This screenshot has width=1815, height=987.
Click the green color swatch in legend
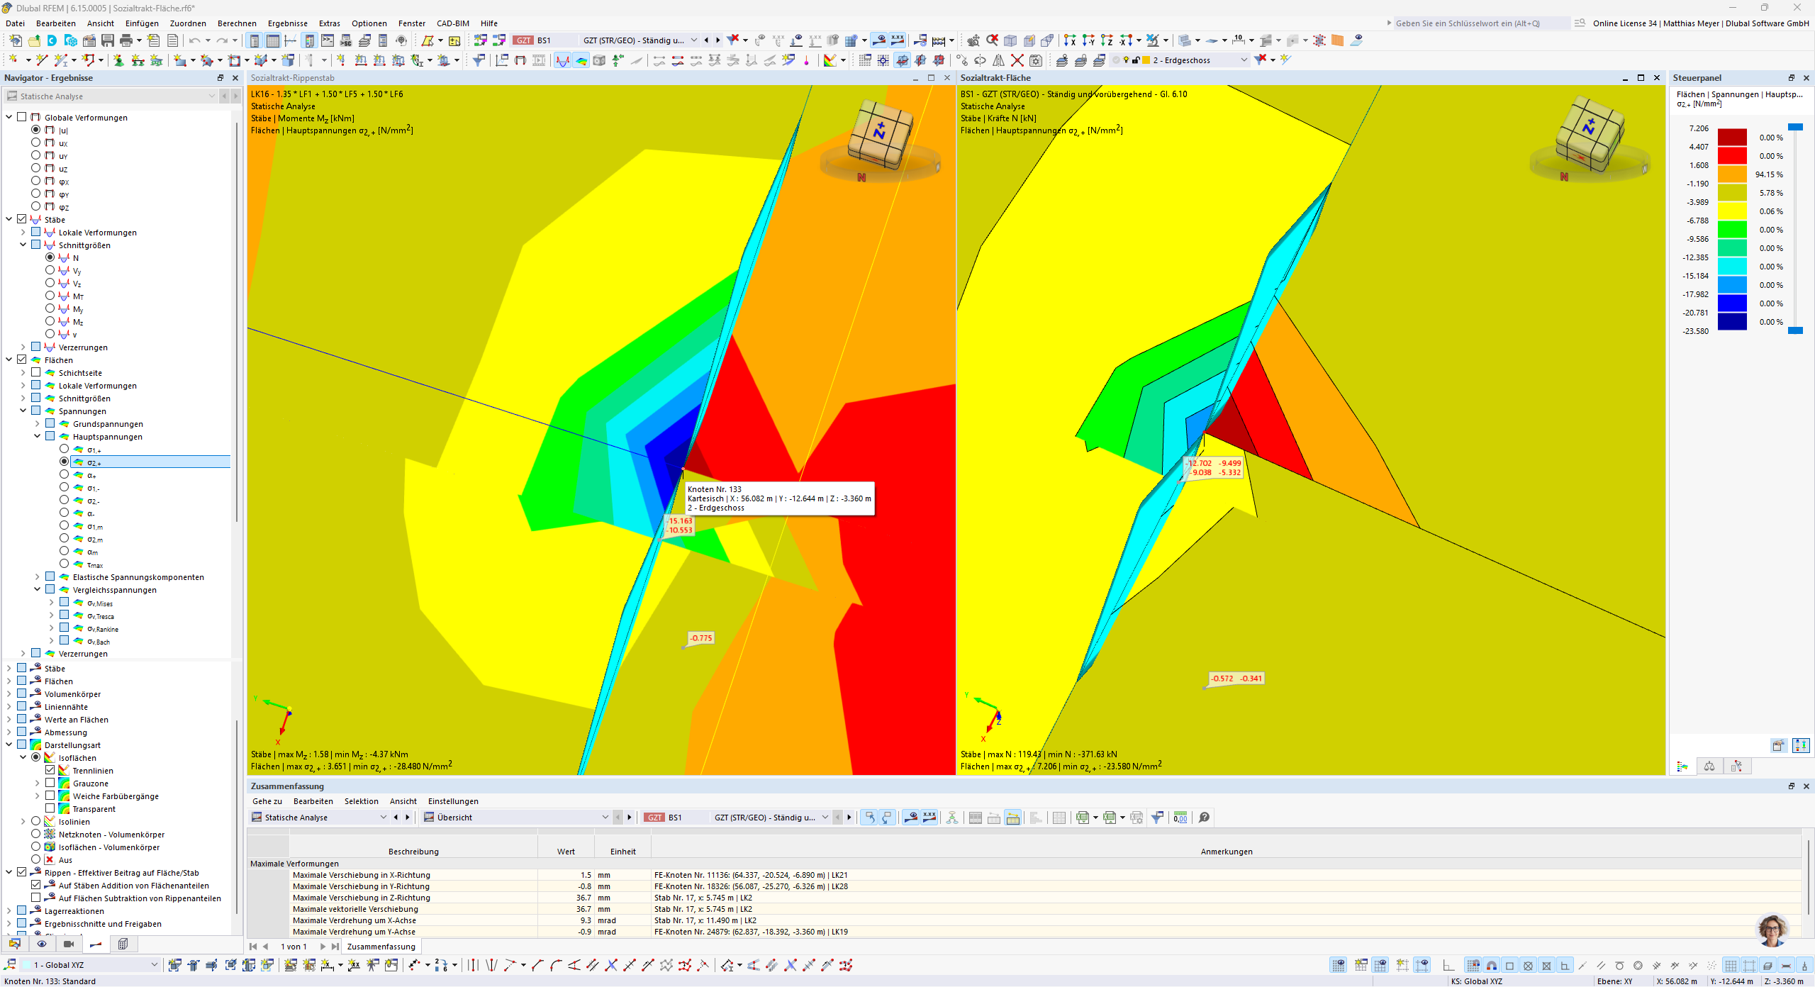click(x=1732, y=230)
